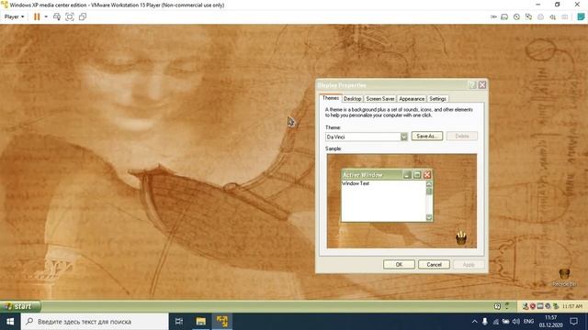
Task: Click the greyed display device icon
Action: point(564,16)
